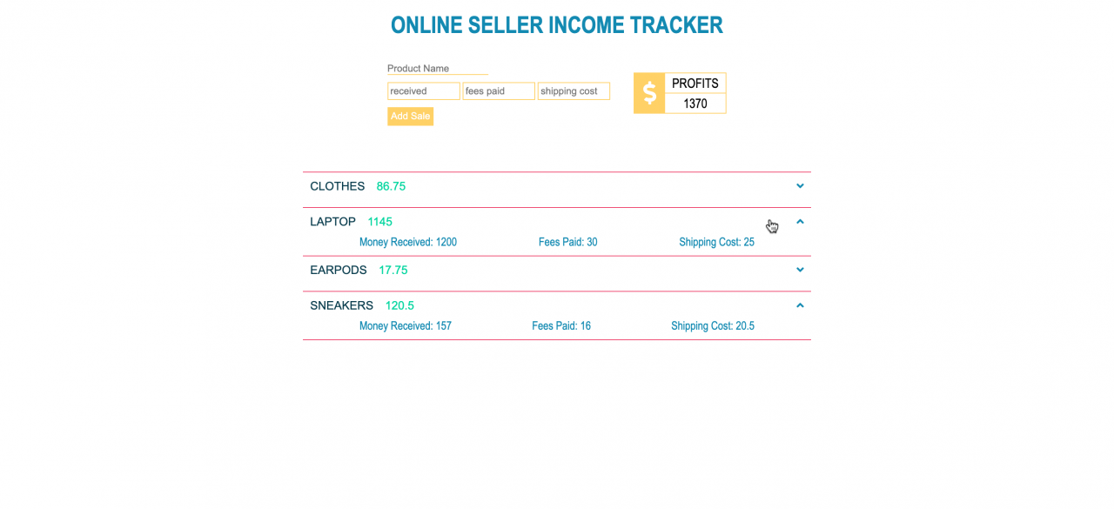Image resolution: width=1114 pixels, height=509 pixels.
Task: Click Sneakers' Fees Paid: 16 text
Action: tap(561, 326)
